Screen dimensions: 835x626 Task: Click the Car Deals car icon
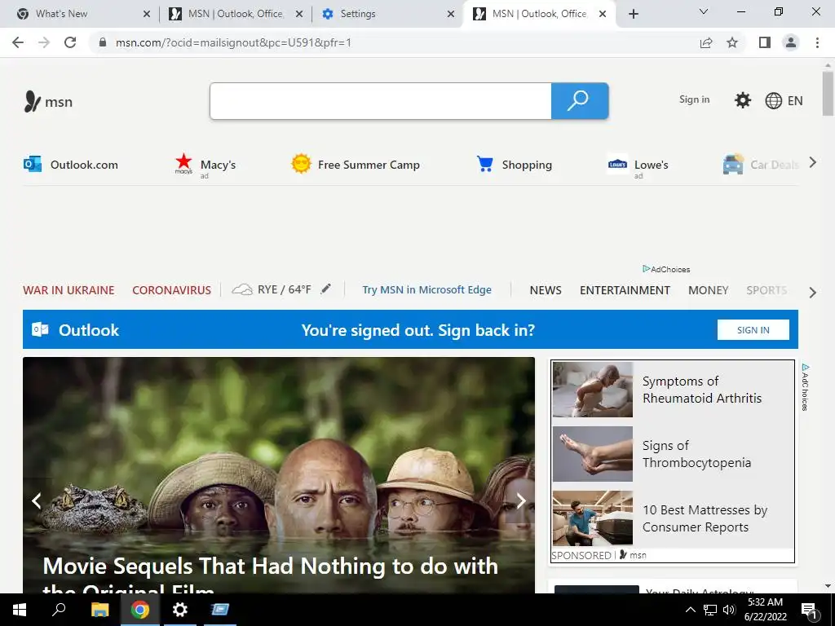pyautogui.click(x=733, y=164)
